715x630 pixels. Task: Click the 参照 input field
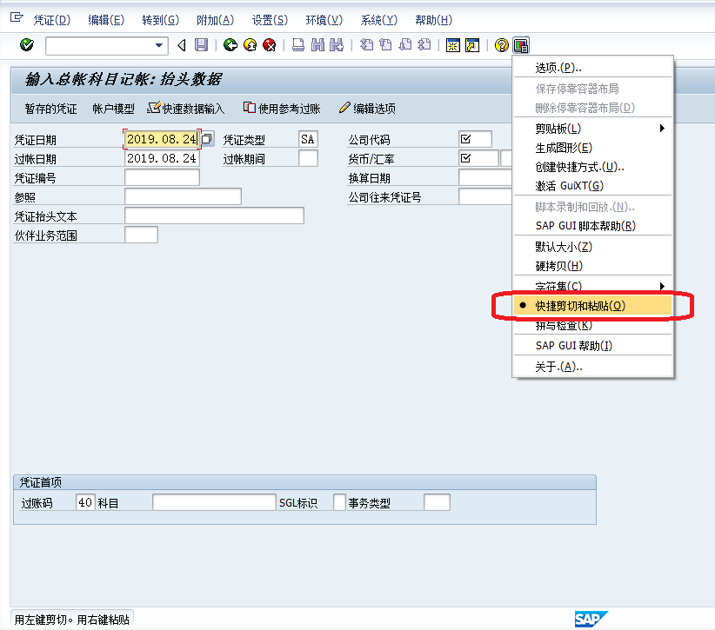point(183,196)
